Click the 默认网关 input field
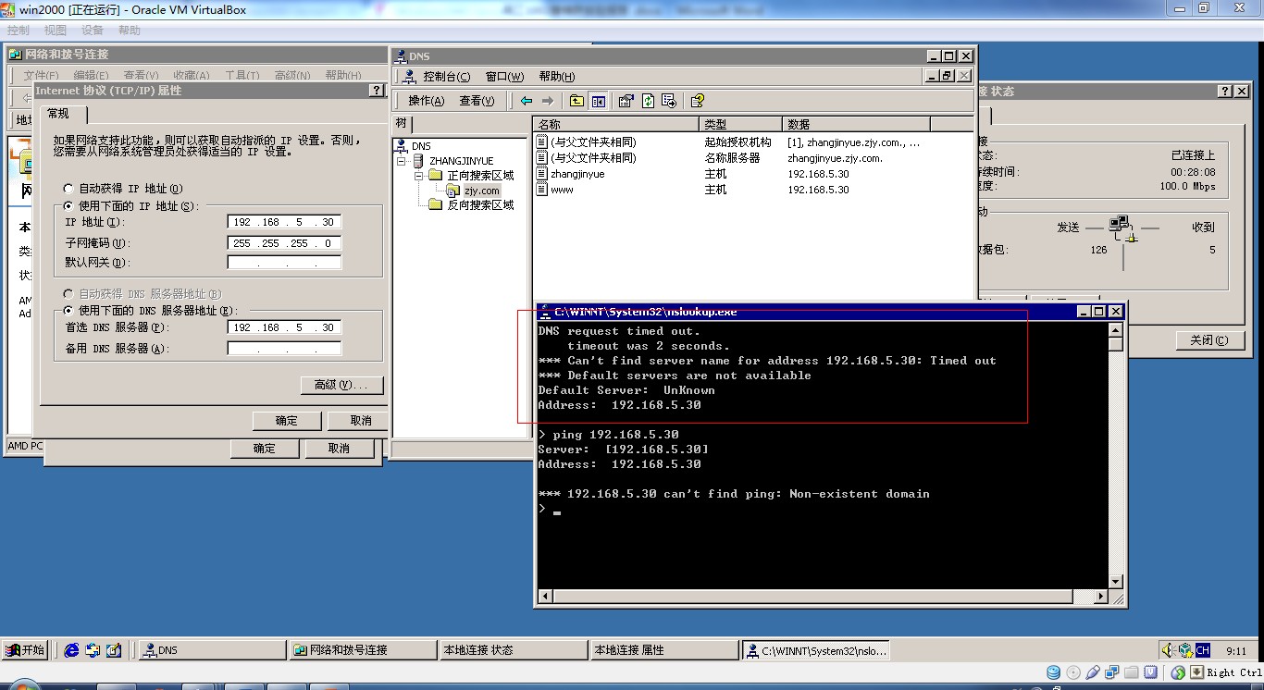1264x690 pixels. (x=284, y=263)
